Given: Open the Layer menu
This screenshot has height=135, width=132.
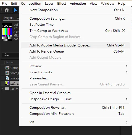Looking at the screenshot, I should coord(49,4).
